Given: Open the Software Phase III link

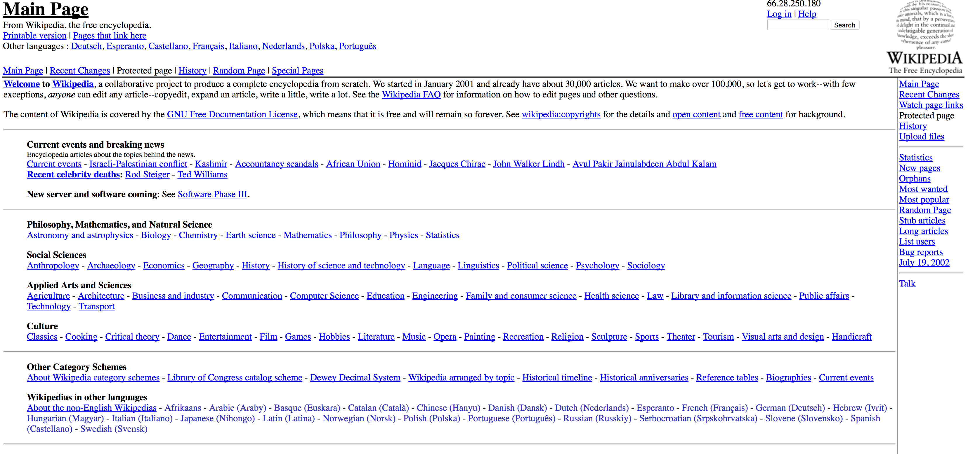Looking at the screenshot, I should click(212, 195).
